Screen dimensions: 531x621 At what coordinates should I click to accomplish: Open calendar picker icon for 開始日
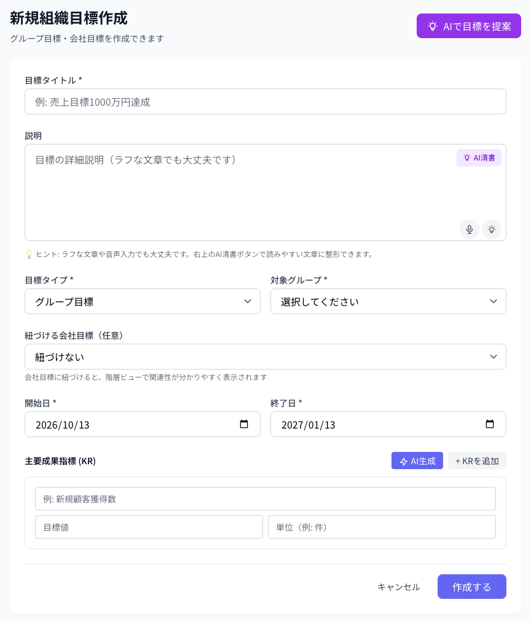coord(244,424)
